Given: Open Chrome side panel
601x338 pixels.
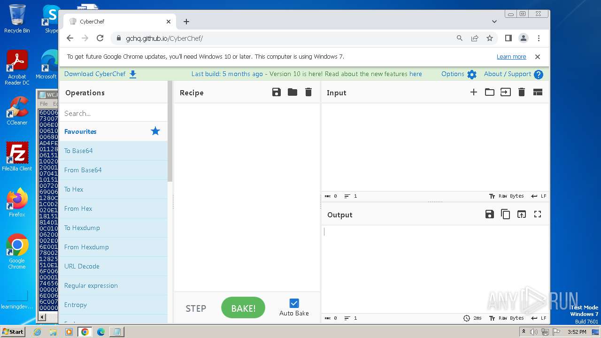Looking at the screenshot, I should pyautogui.click(x=509, y=38).
